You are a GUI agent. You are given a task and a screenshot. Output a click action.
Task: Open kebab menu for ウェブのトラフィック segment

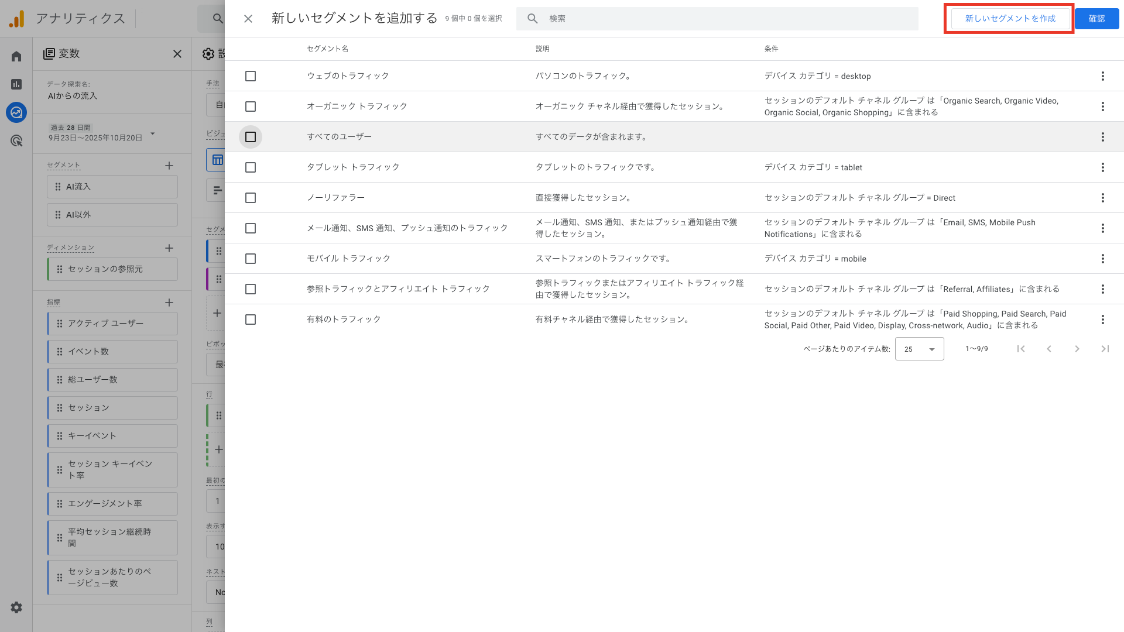click(1103, 76)
